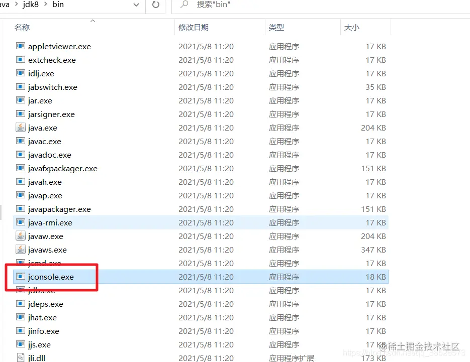Select the file named javap.exe
Image resolution: width=470 pixels, height=362 pixels.
click(x=45, y=195)
